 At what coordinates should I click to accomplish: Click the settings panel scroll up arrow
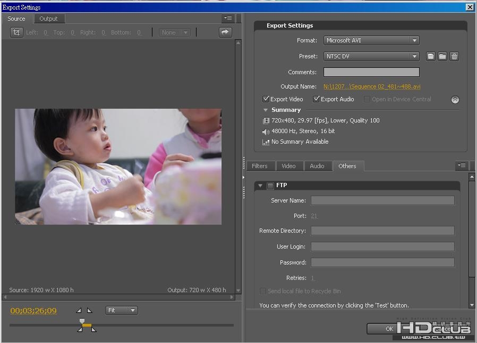472,177
